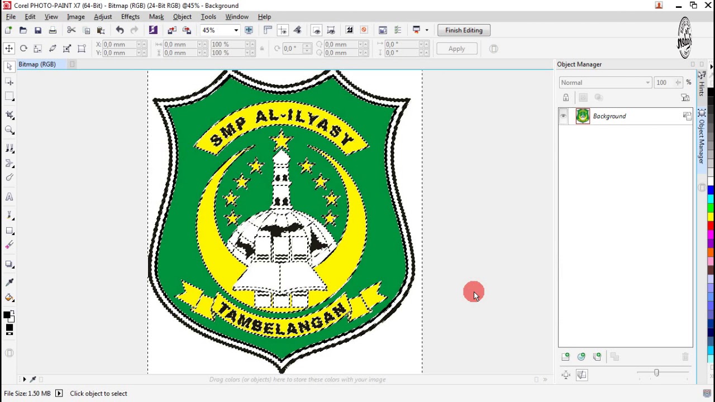715x402 pixels.
Task: Select the Fill bucket tool
Action: click(x=9, y=298)
